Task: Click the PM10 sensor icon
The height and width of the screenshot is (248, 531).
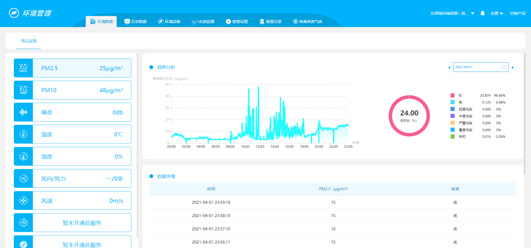Action: (x=23, y=90)
